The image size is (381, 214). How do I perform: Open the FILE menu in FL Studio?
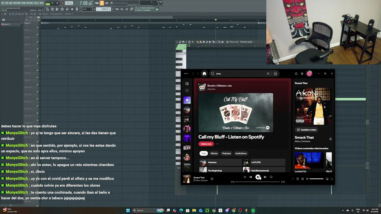click(x=3, y=3)
